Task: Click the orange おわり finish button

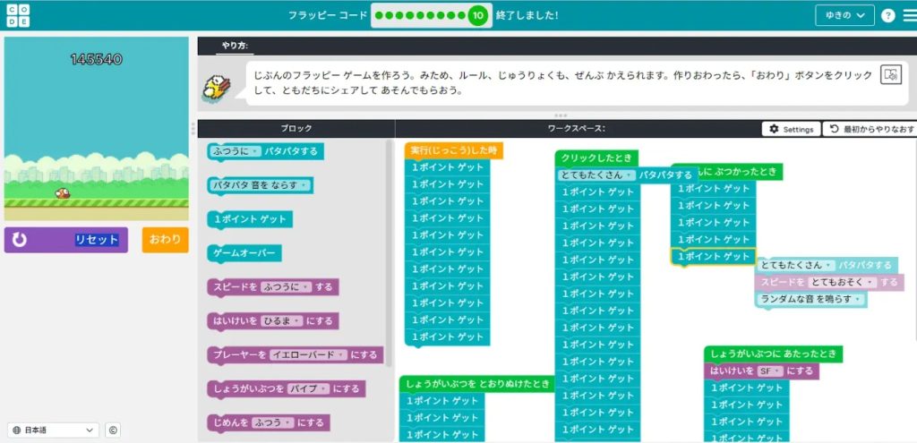Action: 165,240
